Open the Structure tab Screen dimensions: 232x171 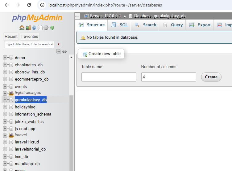click(92, 25)
